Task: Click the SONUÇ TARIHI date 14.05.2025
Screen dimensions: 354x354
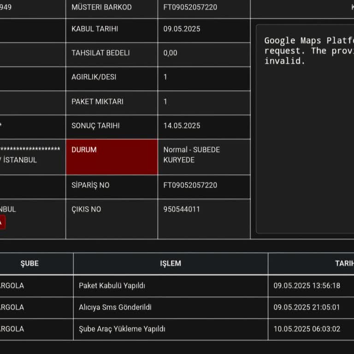Action: pos(182,126)
